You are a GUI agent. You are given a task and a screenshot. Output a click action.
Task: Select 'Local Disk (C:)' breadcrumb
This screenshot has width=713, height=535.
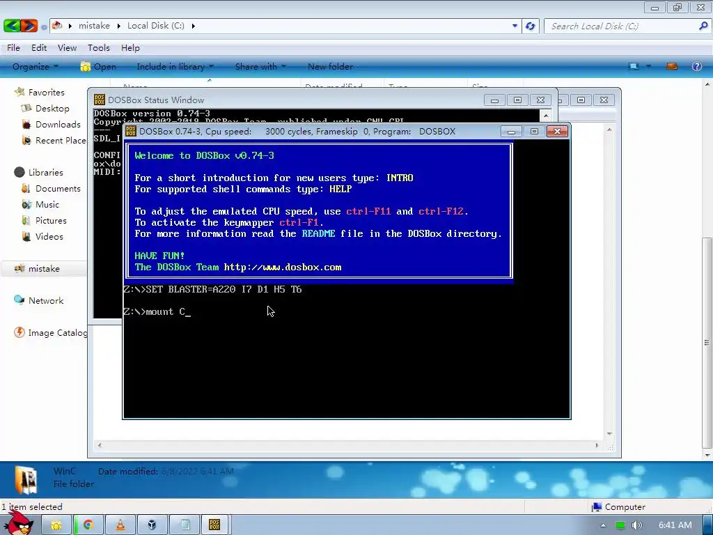point(155,26)
